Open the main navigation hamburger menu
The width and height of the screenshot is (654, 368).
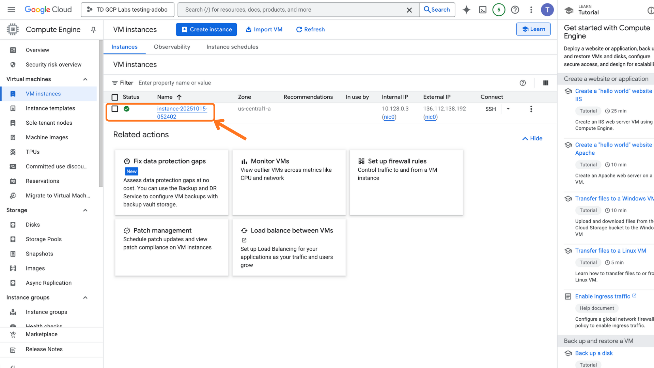[11, 10]
